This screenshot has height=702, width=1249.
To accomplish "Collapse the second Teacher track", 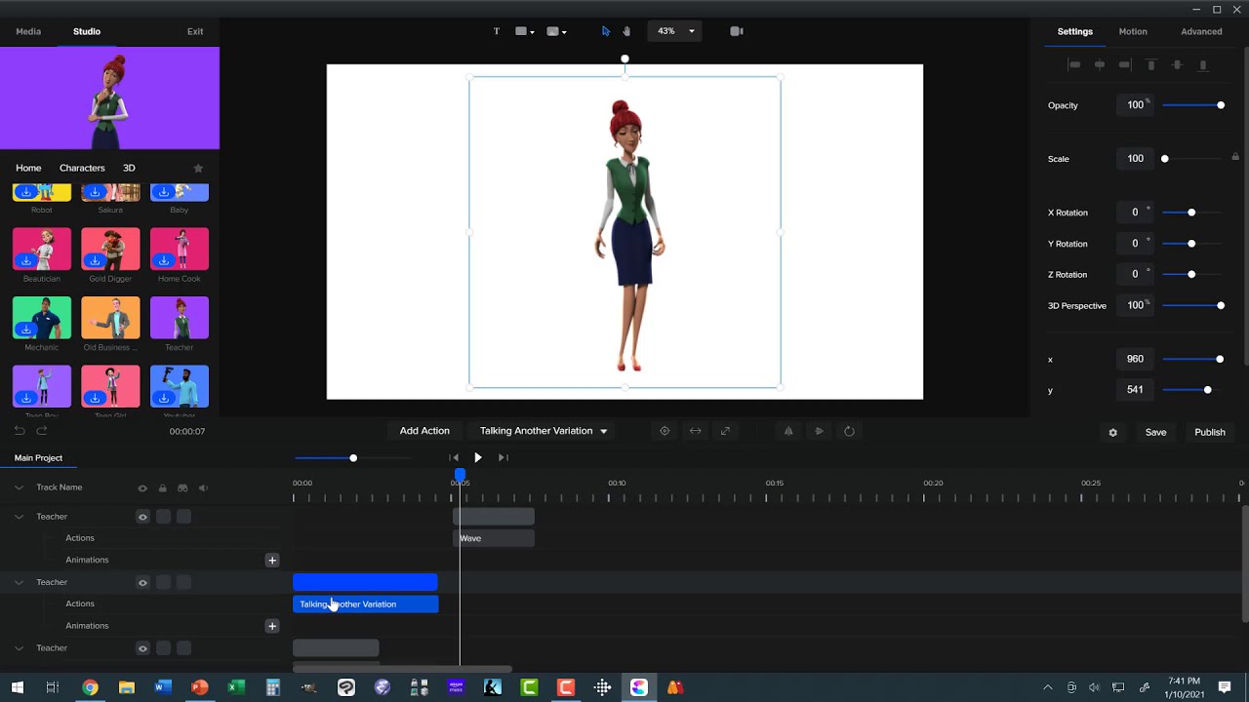I will coord(19,582).
